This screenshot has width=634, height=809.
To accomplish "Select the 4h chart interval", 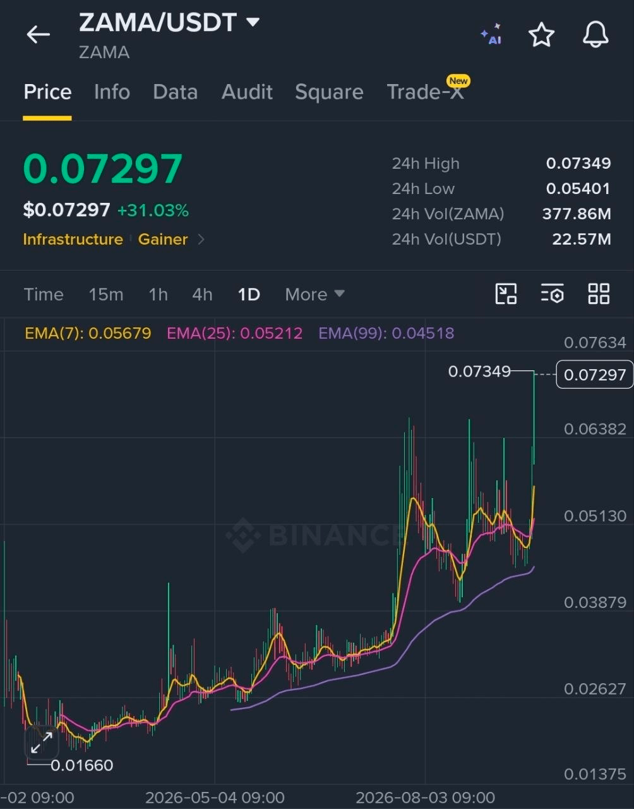I will pyautogui.click(x=202, y=295).
